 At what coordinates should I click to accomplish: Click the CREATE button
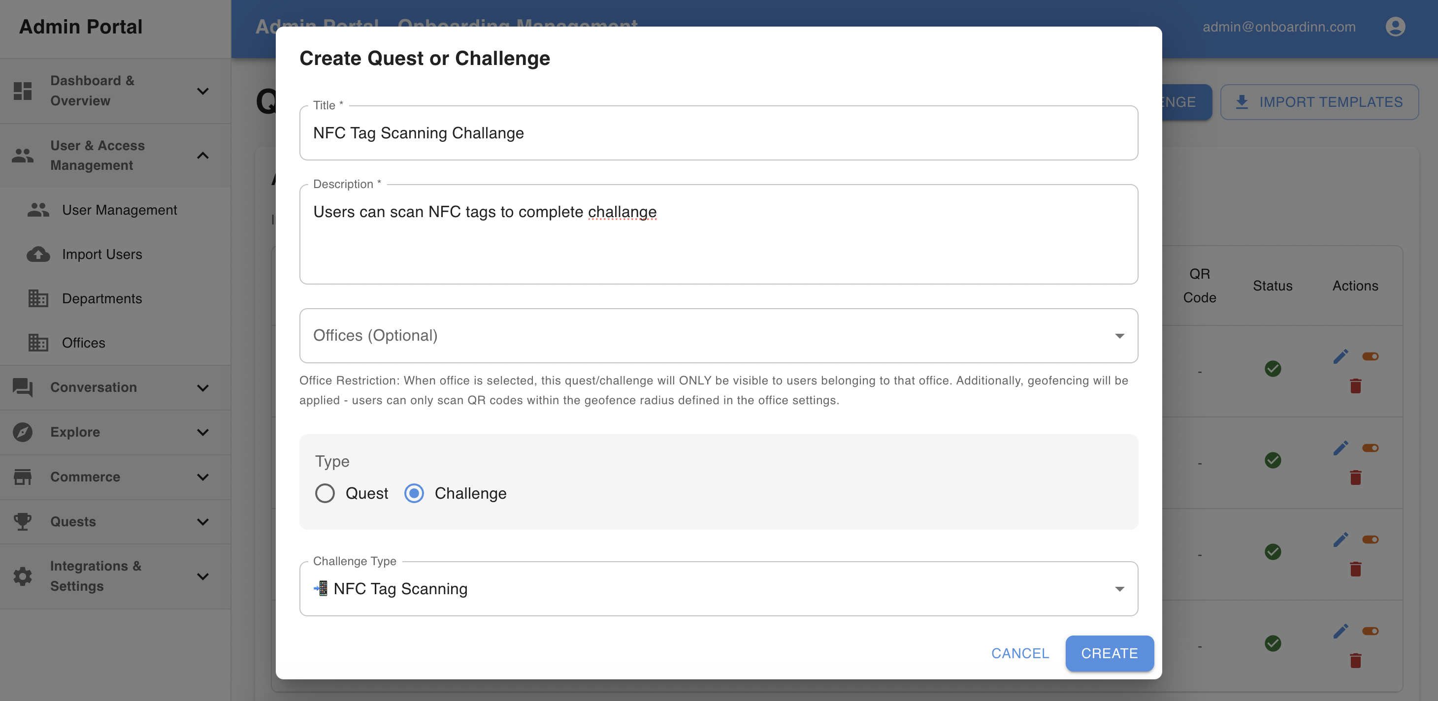coord(1109,653)
